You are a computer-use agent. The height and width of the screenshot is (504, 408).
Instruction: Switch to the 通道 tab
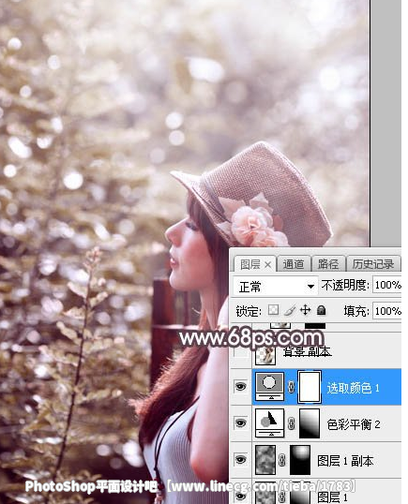[294, 264]
